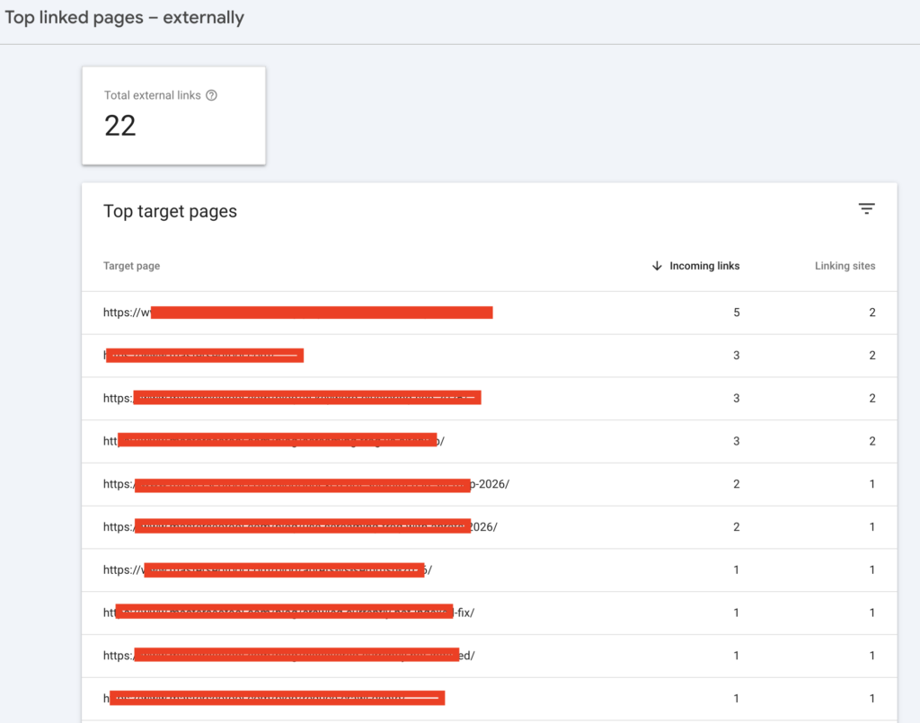The image size is (920, 723).
Task: Click the incoming links count 5 in first row
Action: 737,312
